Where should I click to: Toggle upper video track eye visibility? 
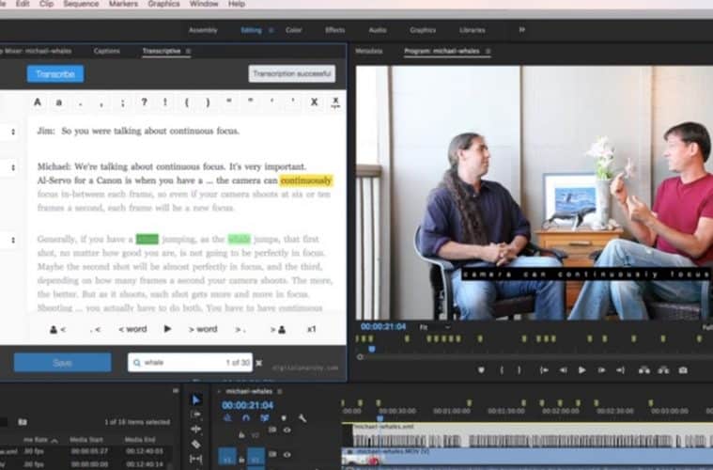click(287, 430)
